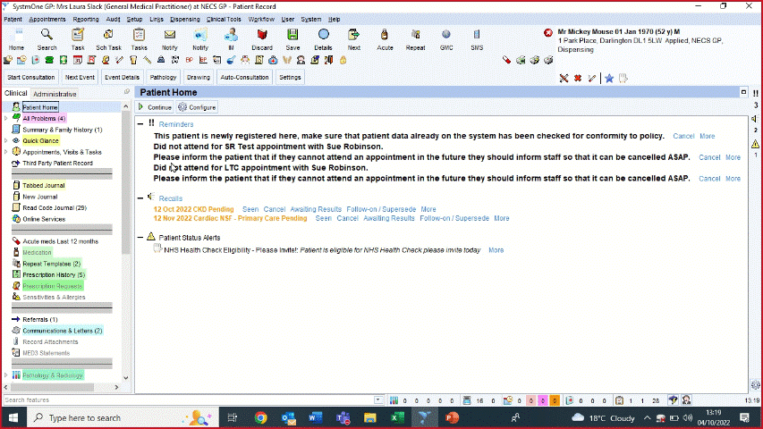This screenshot has width=763, height=429.
Task: Click the Start Consultation button
Action: 31,78
